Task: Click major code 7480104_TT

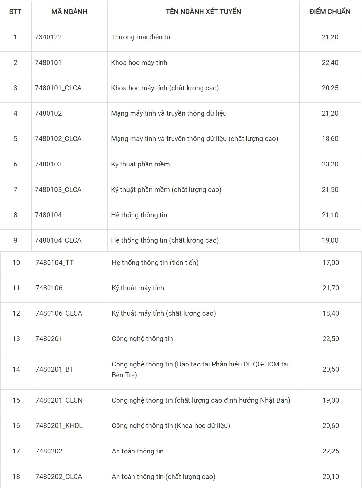Action: tap(54, 263)
